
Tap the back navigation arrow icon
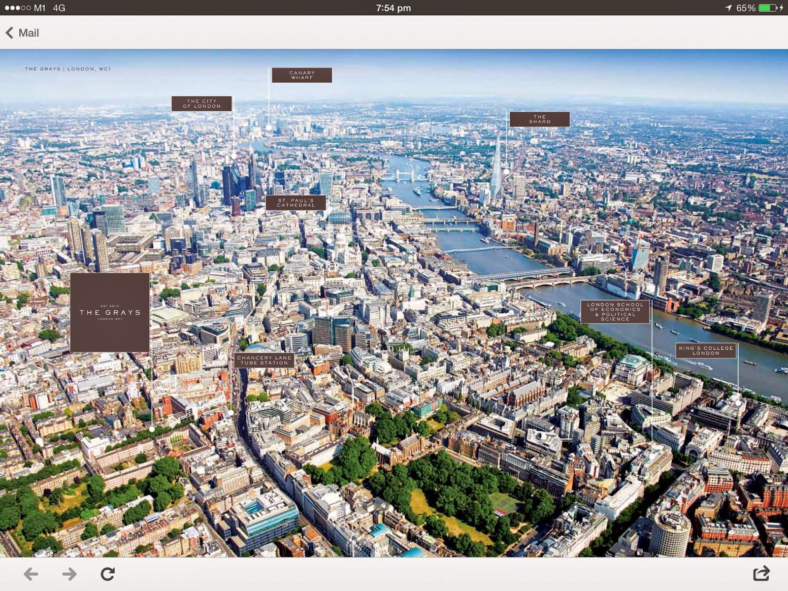(x=32, y=573)
